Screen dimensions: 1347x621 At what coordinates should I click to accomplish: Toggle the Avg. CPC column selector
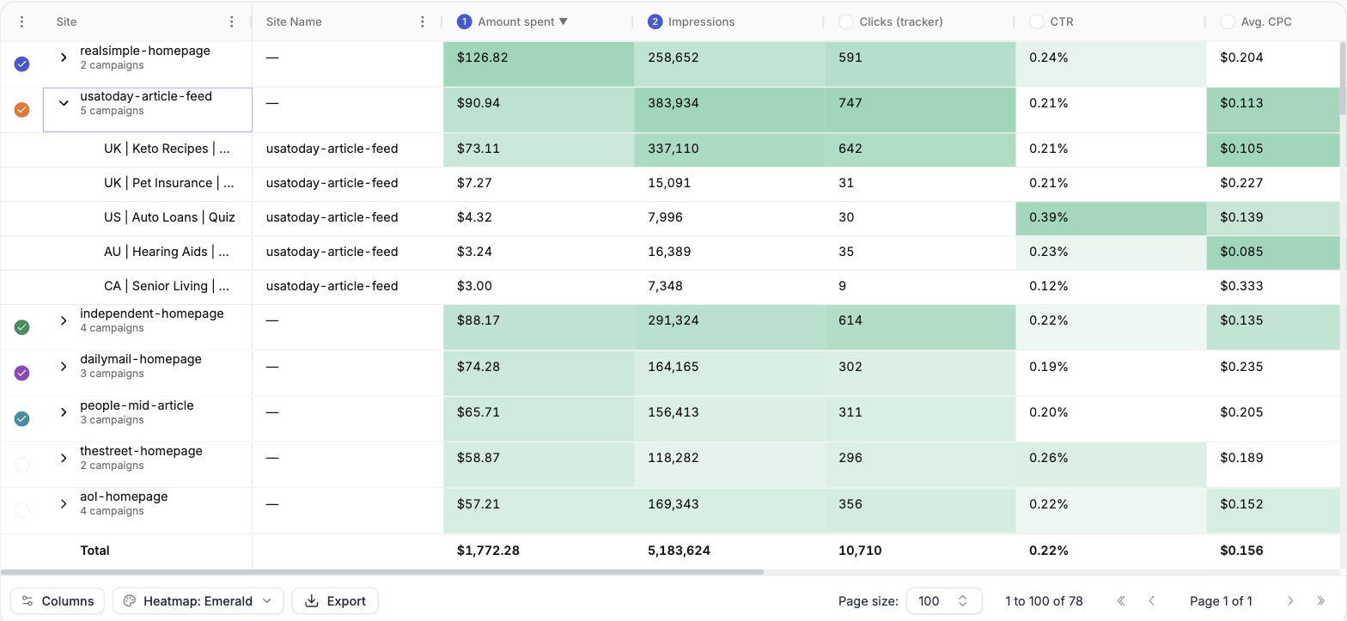coord(1228,21)
